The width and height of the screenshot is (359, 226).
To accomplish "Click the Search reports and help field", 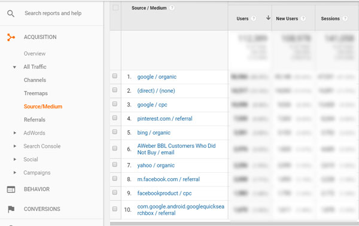I will pos(53,13).
